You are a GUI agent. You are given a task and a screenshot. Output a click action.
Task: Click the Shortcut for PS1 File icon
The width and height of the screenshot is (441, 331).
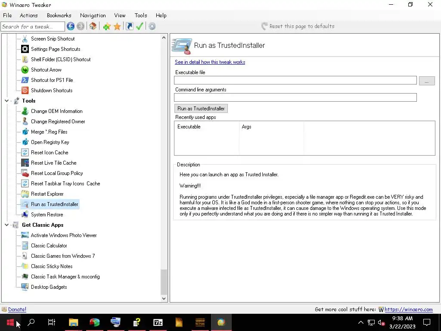25,80
